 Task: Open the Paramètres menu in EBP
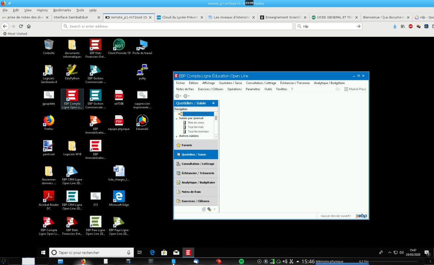click(253, 89)
